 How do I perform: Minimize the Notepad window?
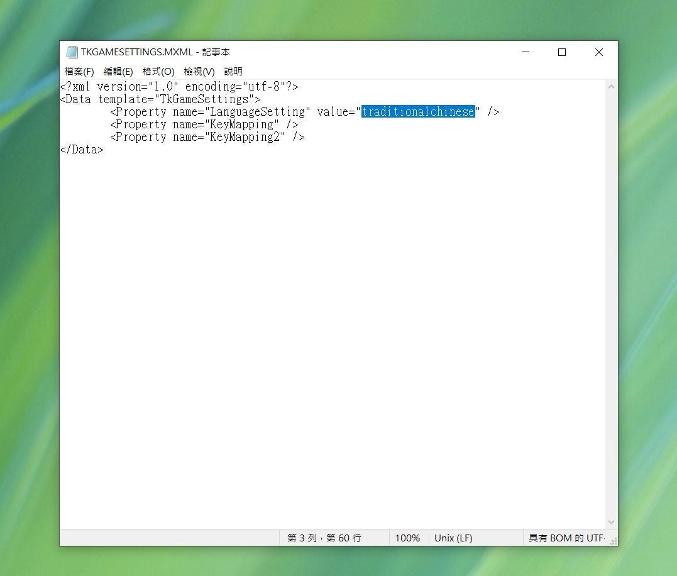(x=526, y=52)
